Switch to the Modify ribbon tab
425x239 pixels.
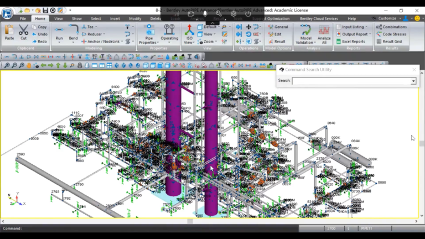point(135,18)
